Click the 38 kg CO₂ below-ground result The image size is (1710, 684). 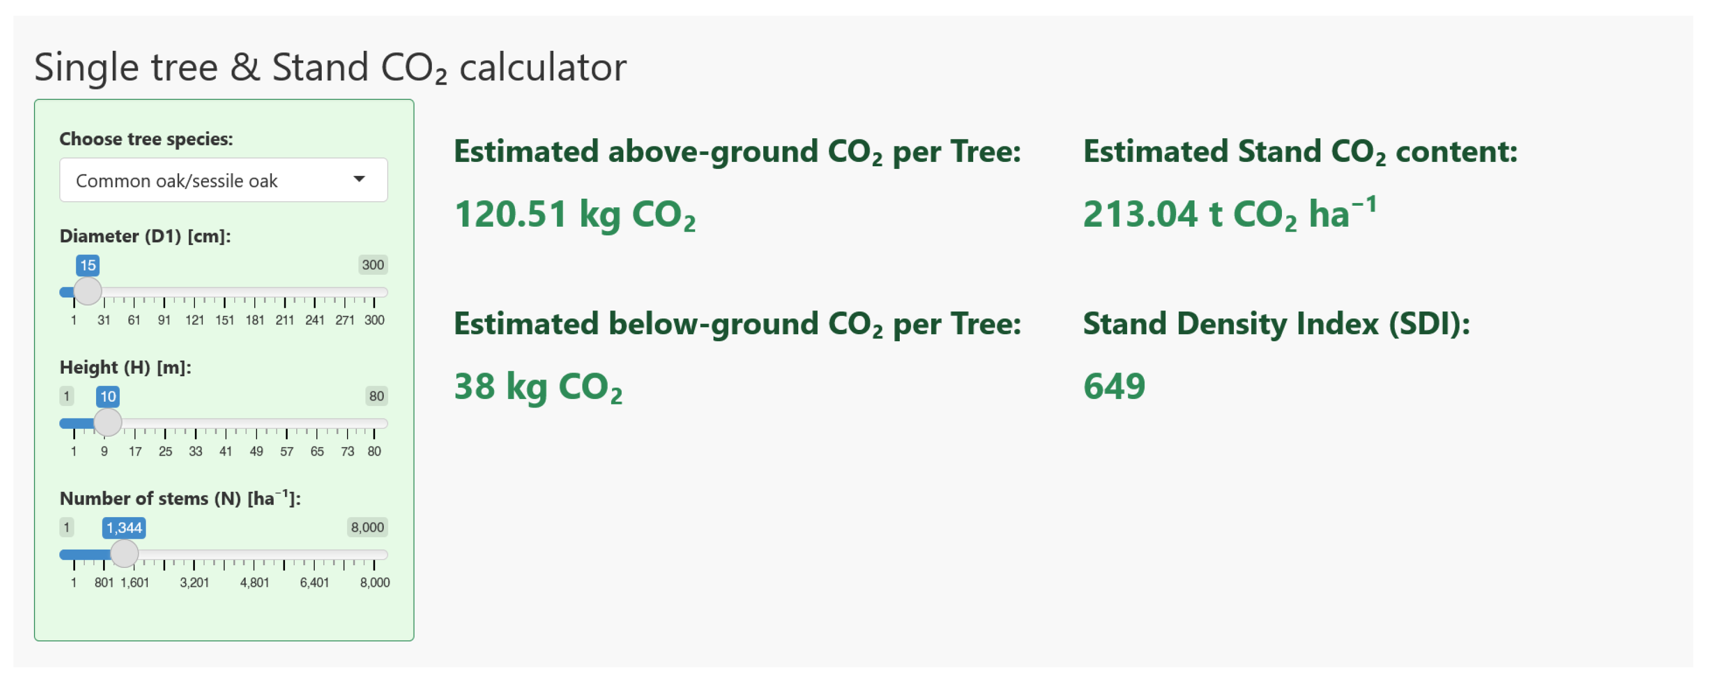pos(538,387)
